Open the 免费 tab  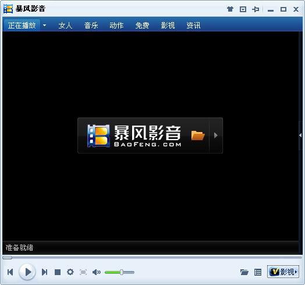click(142, 26)
